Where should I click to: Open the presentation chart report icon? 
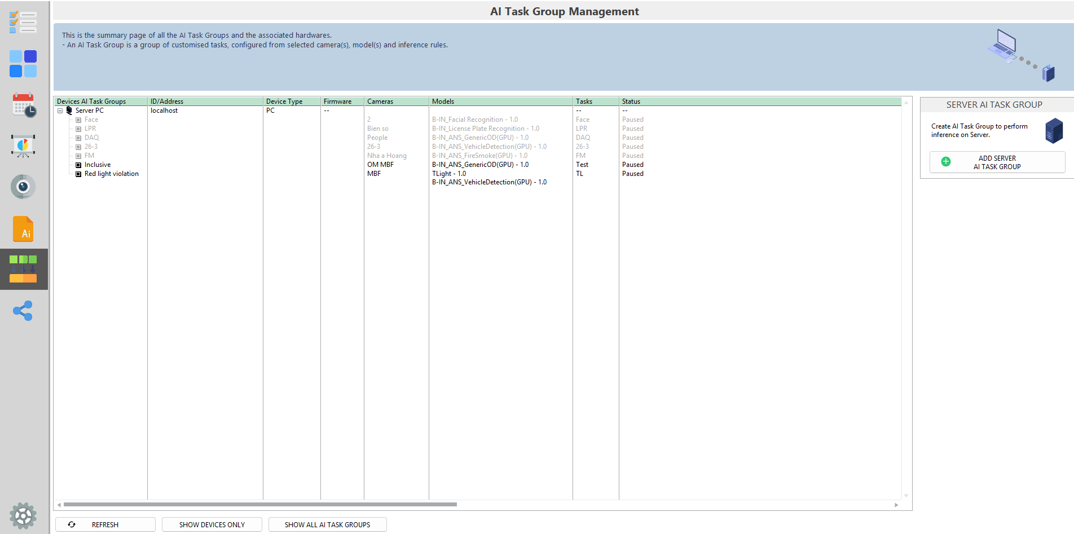click(x=23, y=146)
